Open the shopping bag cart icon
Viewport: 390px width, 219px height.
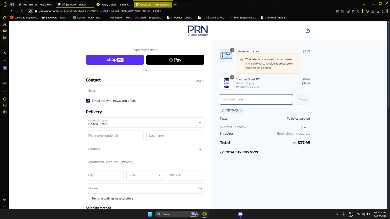tap(308, 31)
